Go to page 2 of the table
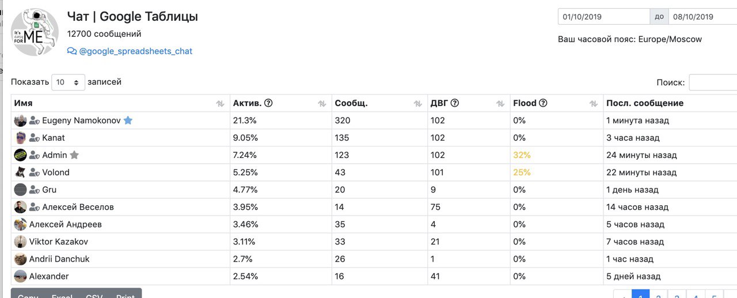Viewport: 737px width, 298px height. (x=658, y=295)
